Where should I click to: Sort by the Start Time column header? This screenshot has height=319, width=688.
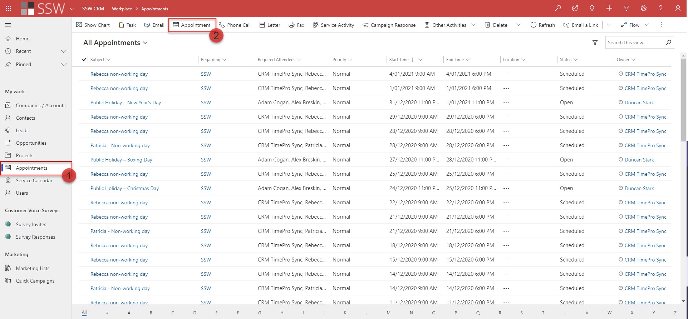click(399, 60)
